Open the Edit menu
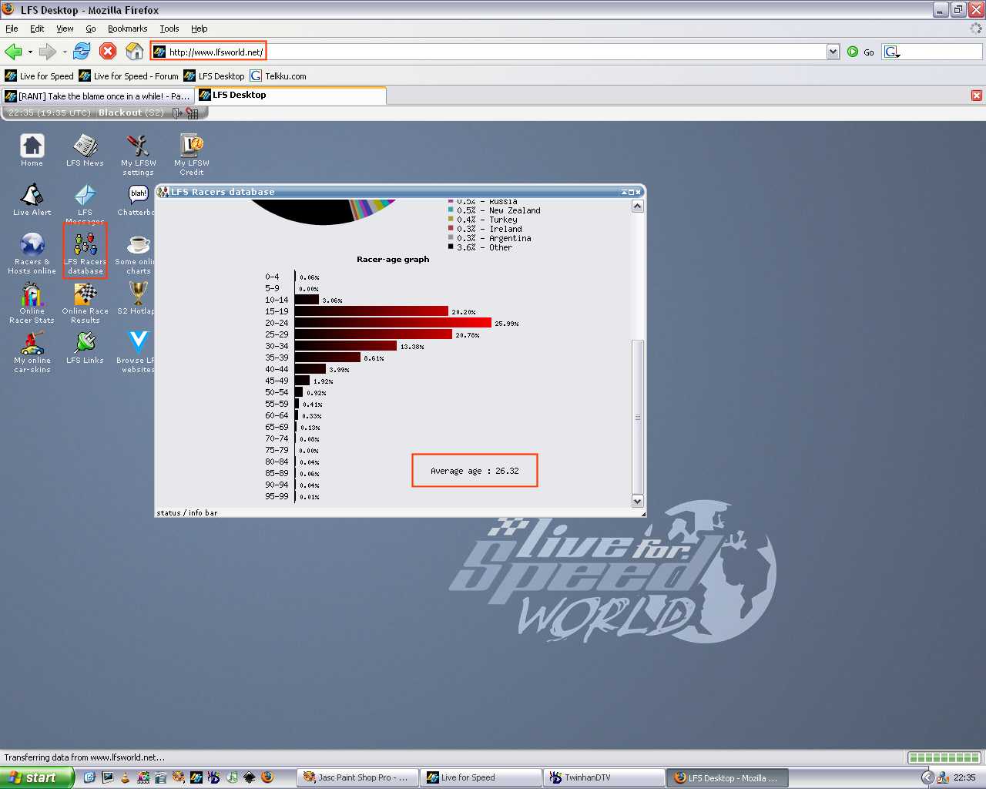Screen dimensions: 986x789 tap(37, 29)
